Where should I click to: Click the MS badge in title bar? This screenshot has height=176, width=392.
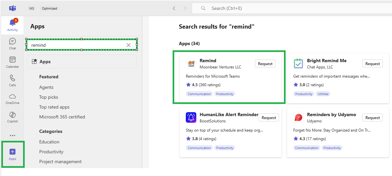[32, 8]
